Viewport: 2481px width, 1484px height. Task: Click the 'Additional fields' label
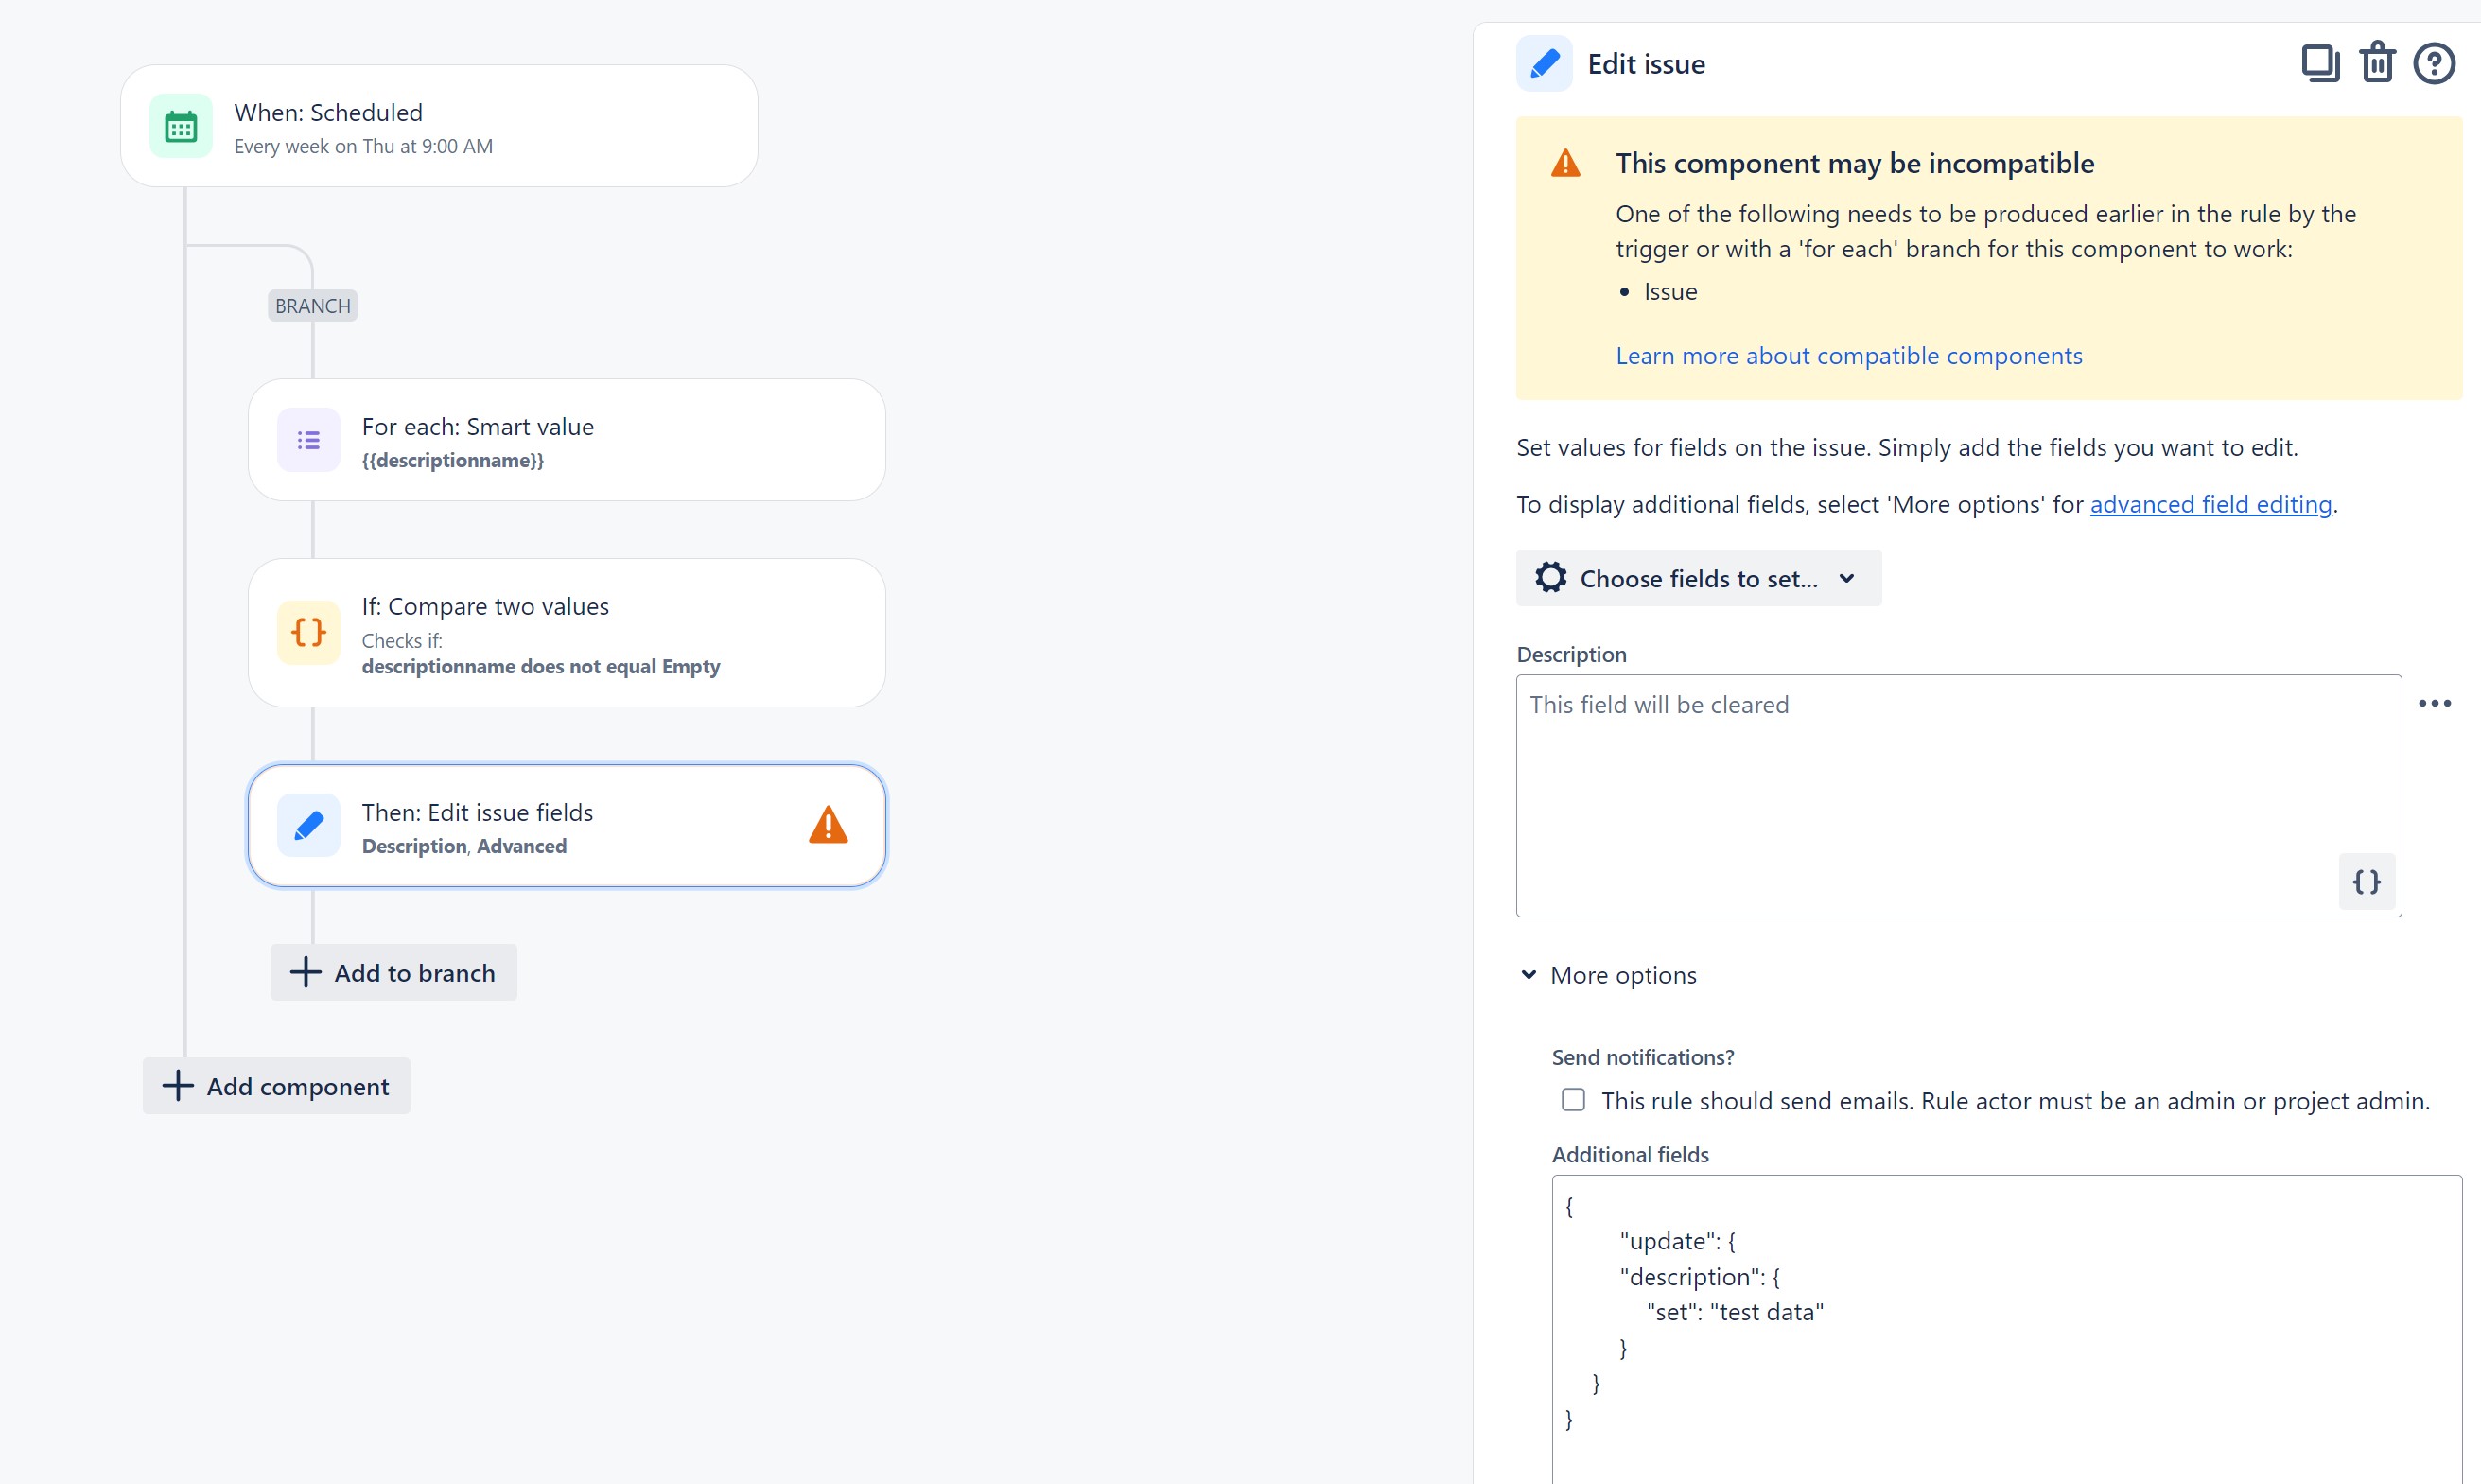point(1630,1155)
